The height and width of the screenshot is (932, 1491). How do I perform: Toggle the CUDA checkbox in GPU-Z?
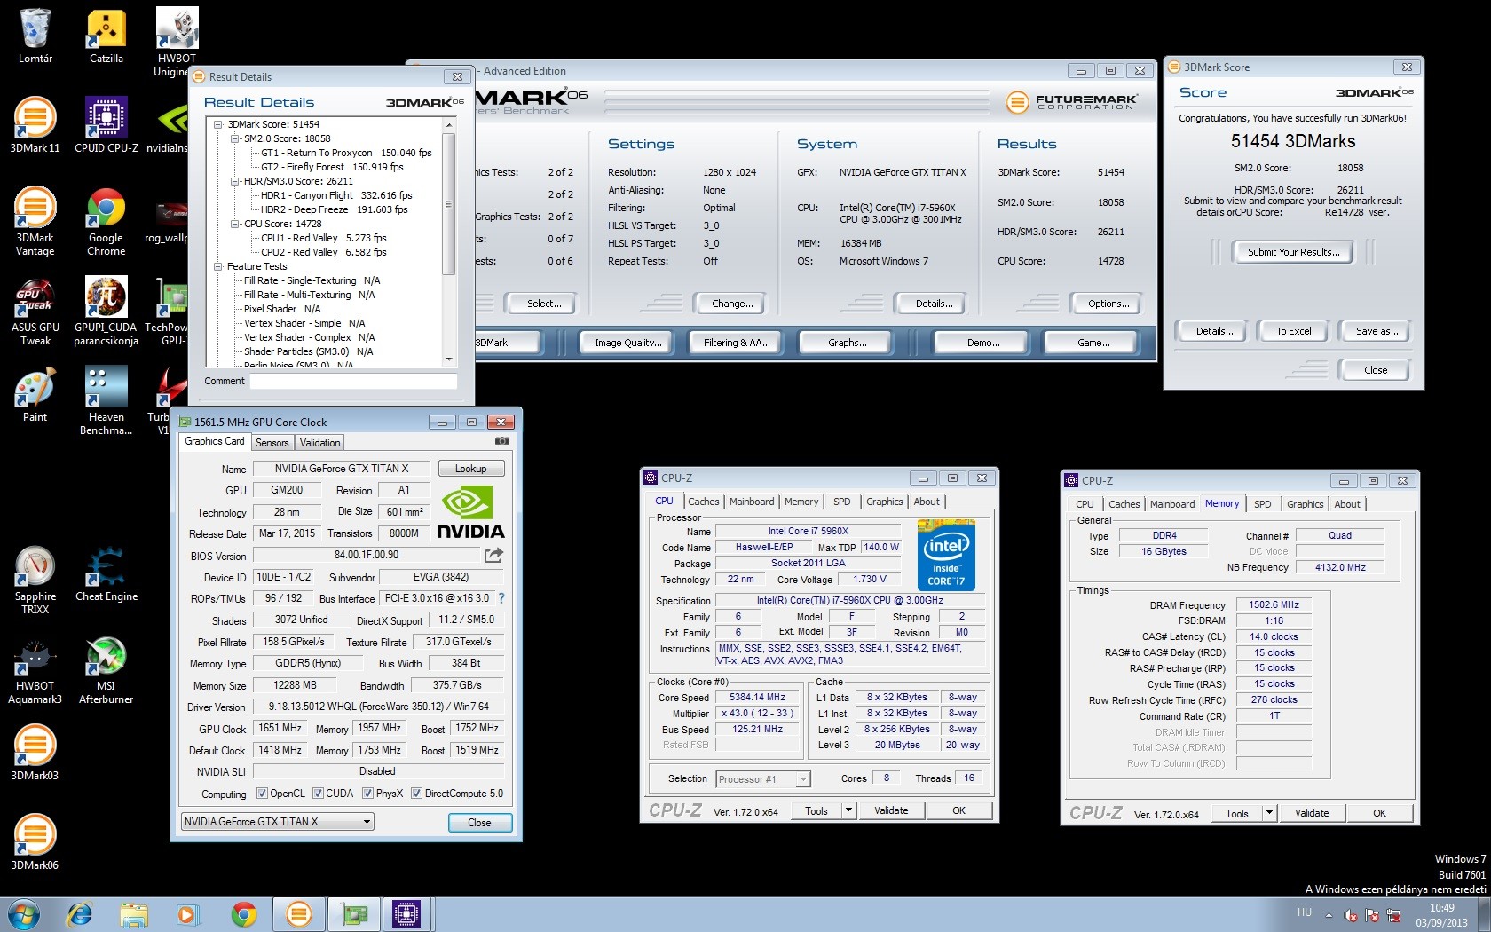point(319,794)
